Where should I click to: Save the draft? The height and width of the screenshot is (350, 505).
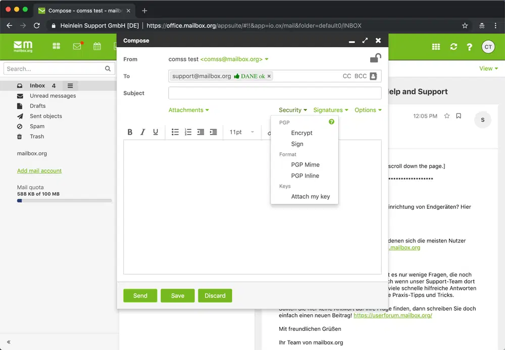[x=177, y=296]
